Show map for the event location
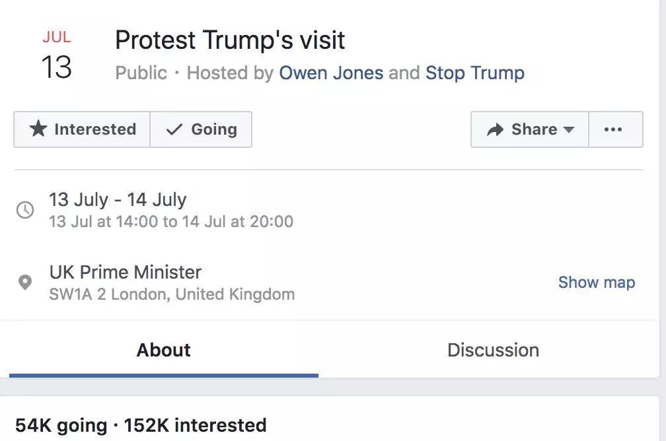666x441 pixels. 596,283
